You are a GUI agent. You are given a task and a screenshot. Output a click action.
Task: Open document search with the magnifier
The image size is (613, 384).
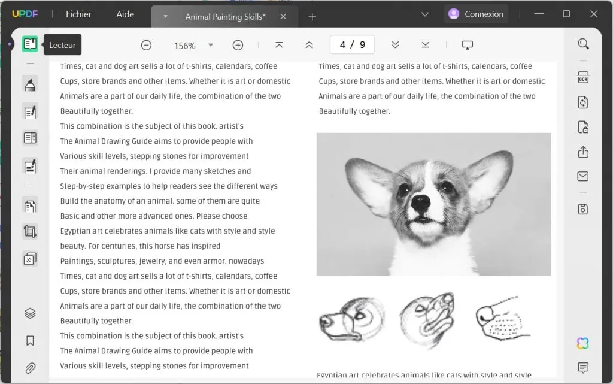584,44
